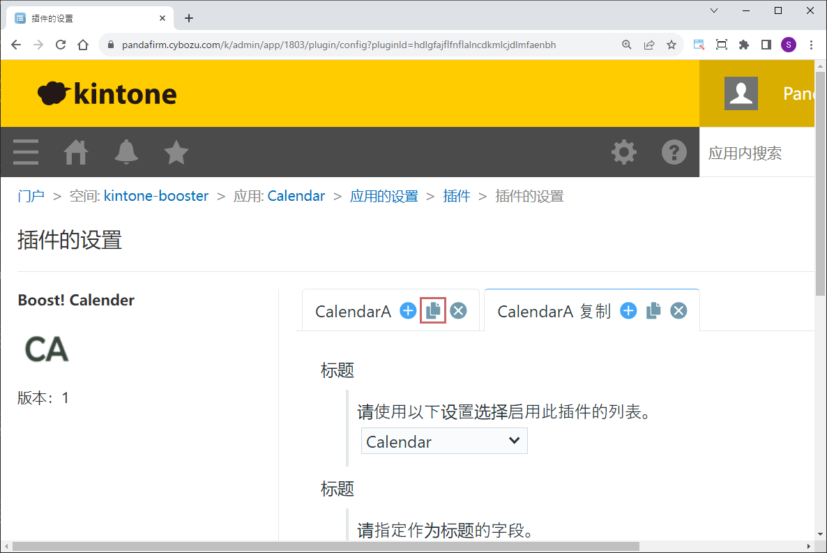Viewport: 827px width, 553px height.
Task: Open the notifications bell
Action: [x=126, y=152]
